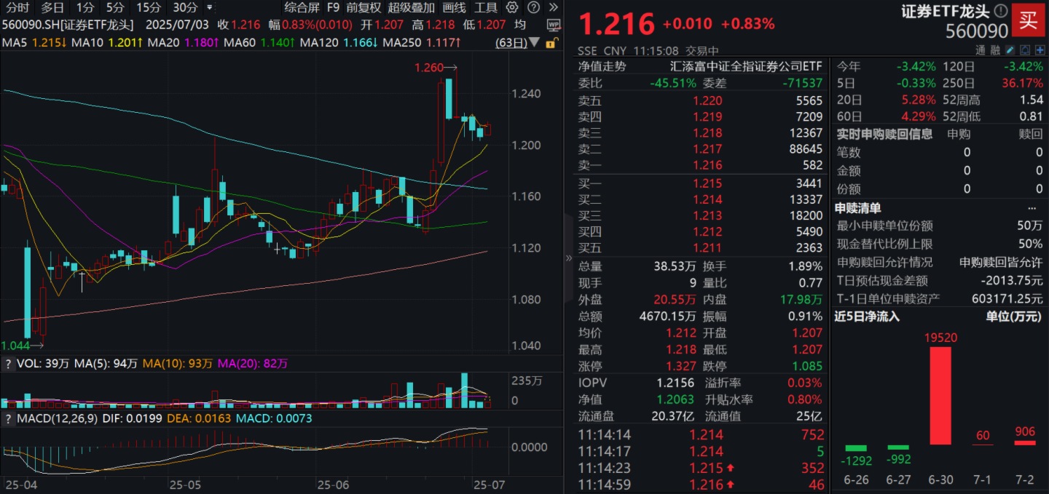Click the red 买 buy button
Screen dimensions: 1049x494
pyautogui.click(x=1028, y=20)
